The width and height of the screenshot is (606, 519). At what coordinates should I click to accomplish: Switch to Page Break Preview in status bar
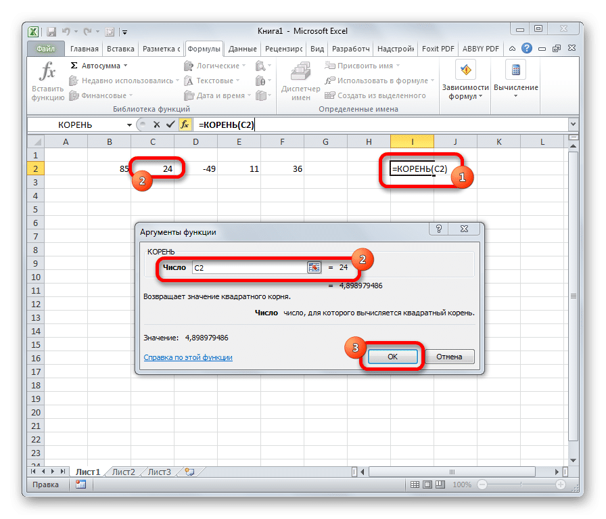point(440,484)
